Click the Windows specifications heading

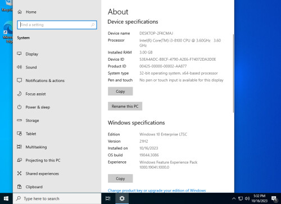tap(136, 123)
